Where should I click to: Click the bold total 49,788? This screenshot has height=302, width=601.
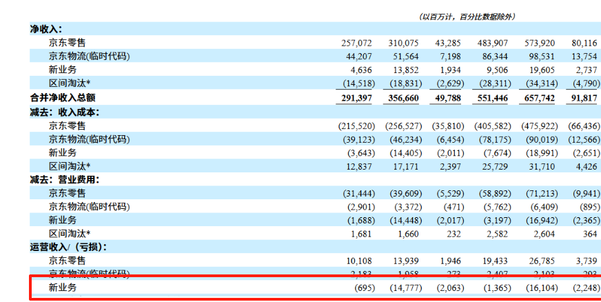tap(448, 99)
